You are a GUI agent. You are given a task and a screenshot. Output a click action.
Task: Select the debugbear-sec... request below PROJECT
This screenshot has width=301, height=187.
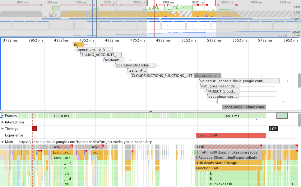point(223,97)
